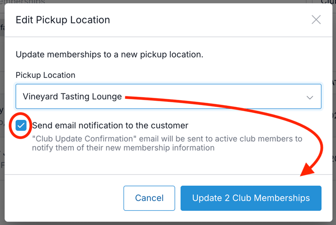Focus the Pickup Location select input
Screen dimensions: 336x225
[168, 96]
